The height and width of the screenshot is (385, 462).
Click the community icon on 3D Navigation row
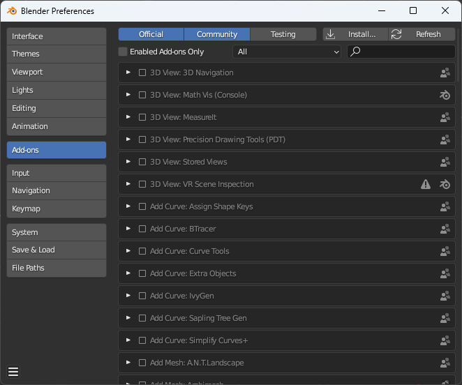pos(445,73)
